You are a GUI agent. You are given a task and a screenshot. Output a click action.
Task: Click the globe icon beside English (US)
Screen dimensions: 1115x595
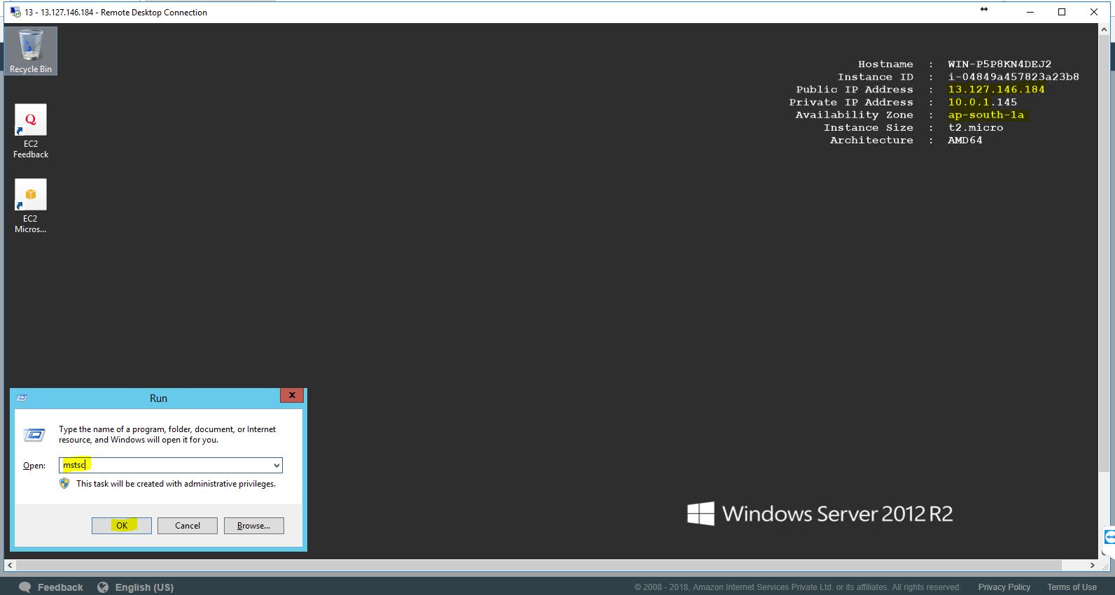click(x=103, y=587)
